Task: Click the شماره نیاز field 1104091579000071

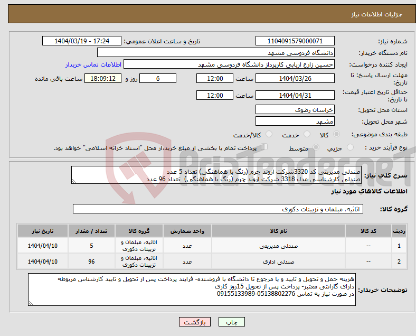Action: point(295,41)
